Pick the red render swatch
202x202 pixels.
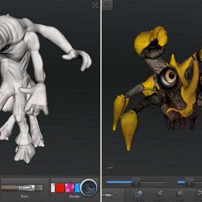point(60,188)
